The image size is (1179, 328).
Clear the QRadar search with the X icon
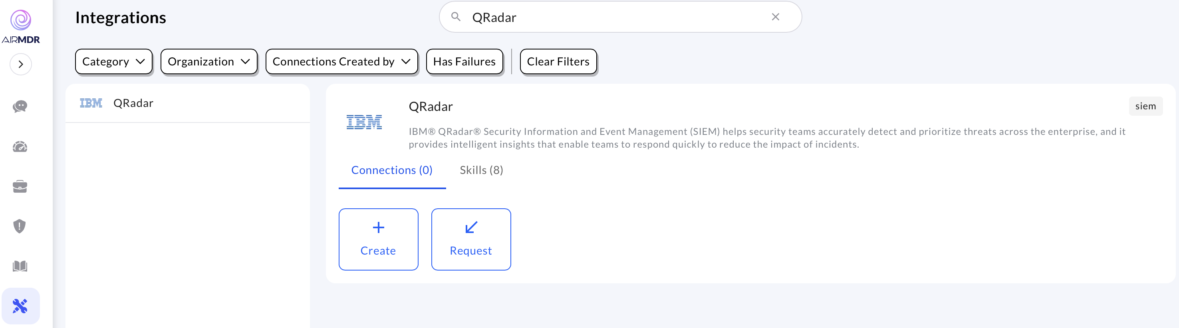(x=775, y=17)
